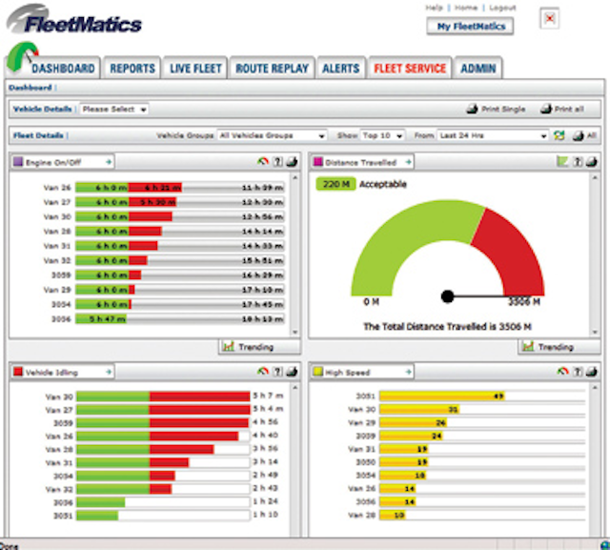This screenshot has width=610, height=550.
Task: Click the 'Done' status bar text
Action: coord(9,546)
